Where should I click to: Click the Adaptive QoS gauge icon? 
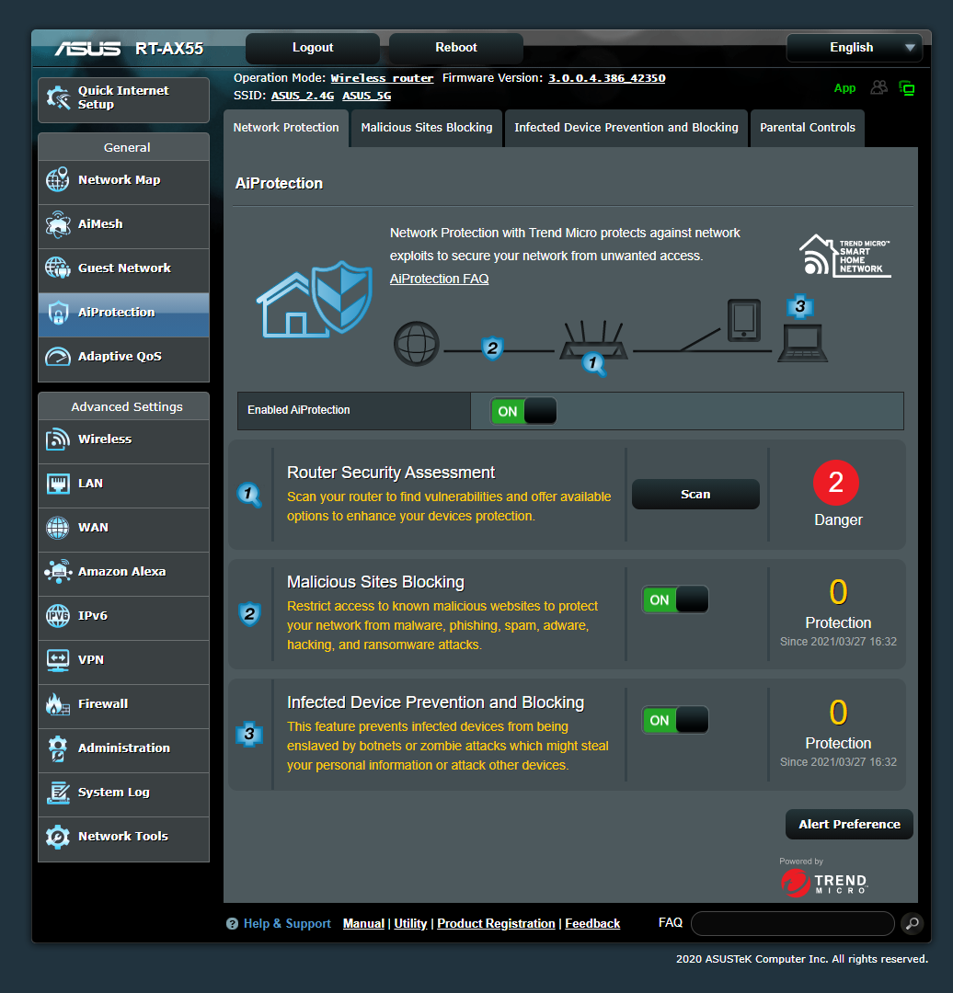pyautogui.click(x=58, y=357)
